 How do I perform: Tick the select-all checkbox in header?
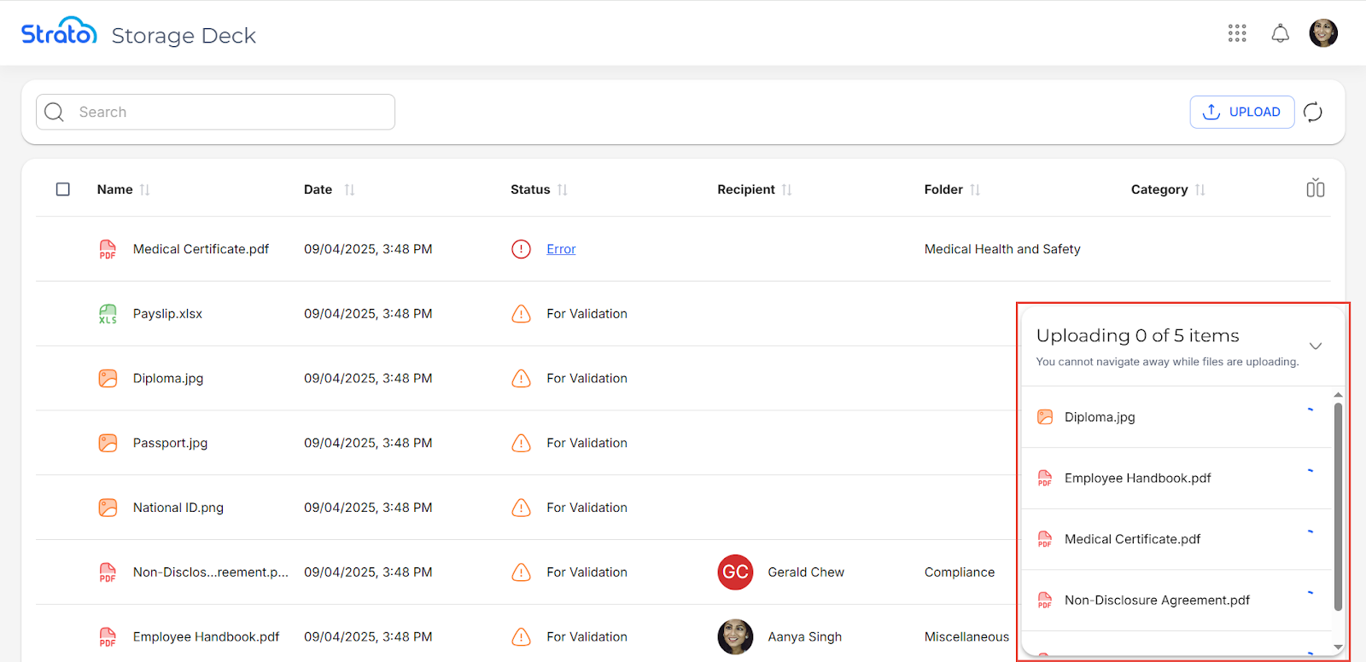coord(63,189)
